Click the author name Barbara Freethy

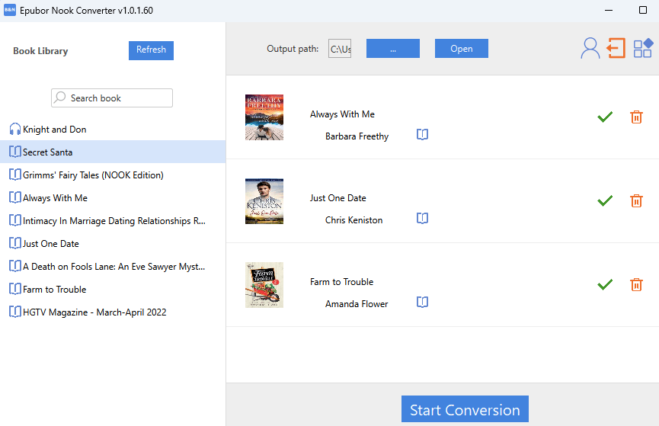click(x=357, y=136)
